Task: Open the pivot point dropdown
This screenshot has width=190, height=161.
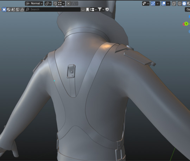Action: [48, 4]
